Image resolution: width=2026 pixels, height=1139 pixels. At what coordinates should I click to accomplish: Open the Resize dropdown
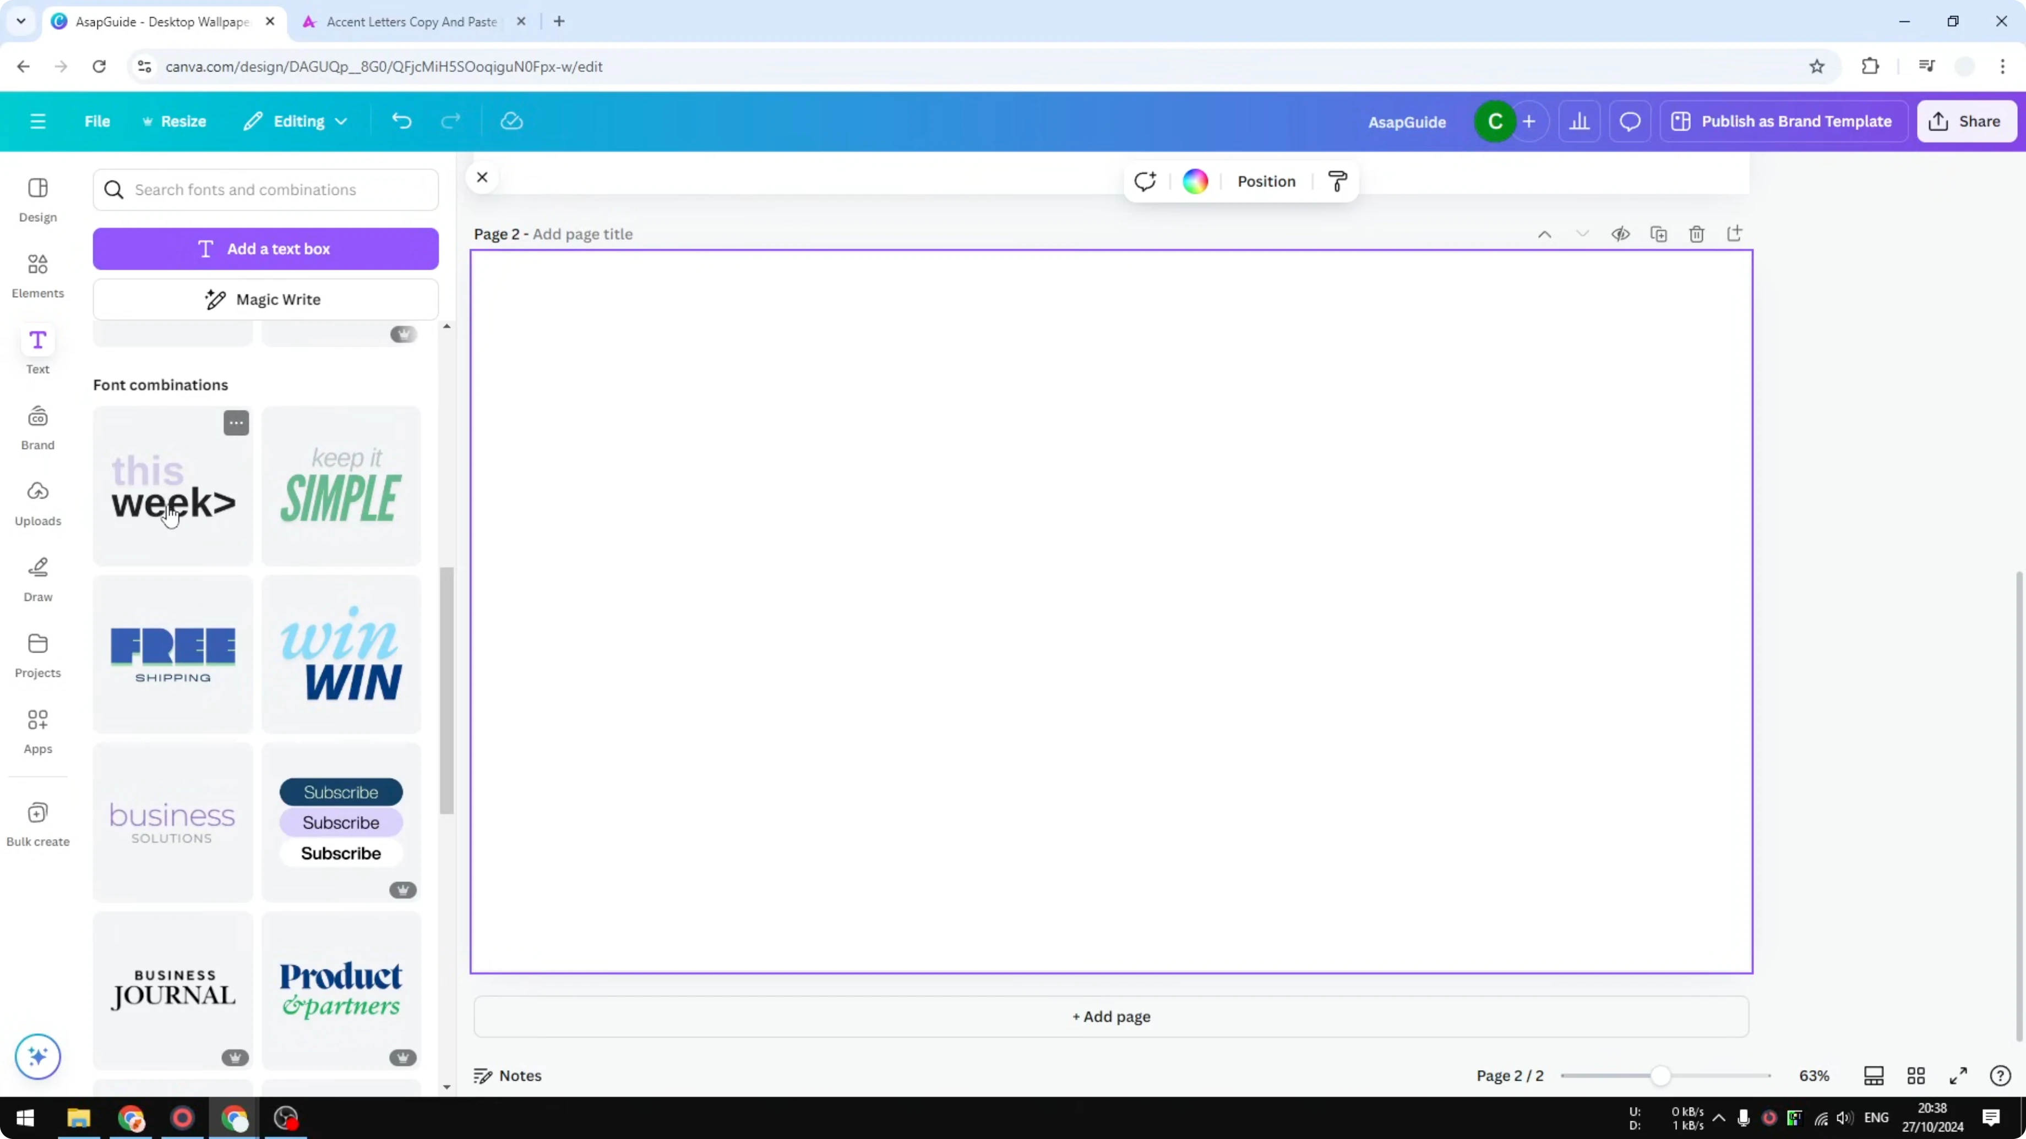[x=175, y=121]
